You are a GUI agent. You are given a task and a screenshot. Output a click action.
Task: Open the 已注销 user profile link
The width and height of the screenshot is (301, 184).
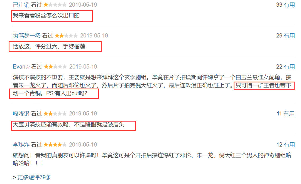click(21, 5)
